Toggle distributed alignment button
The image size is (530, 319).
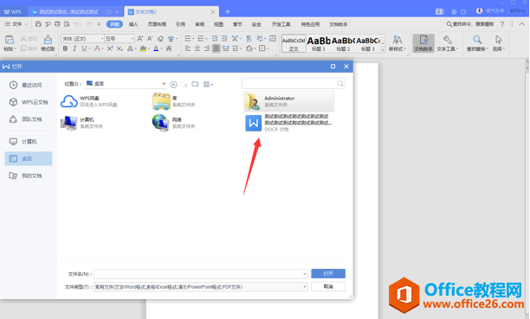point(226,48)
